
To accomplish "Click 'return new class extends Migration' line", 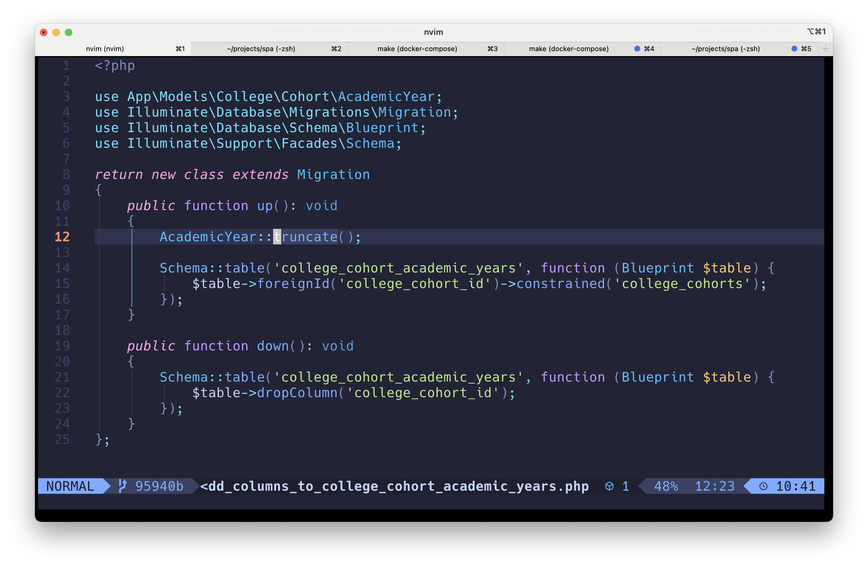I will (232, 175).
